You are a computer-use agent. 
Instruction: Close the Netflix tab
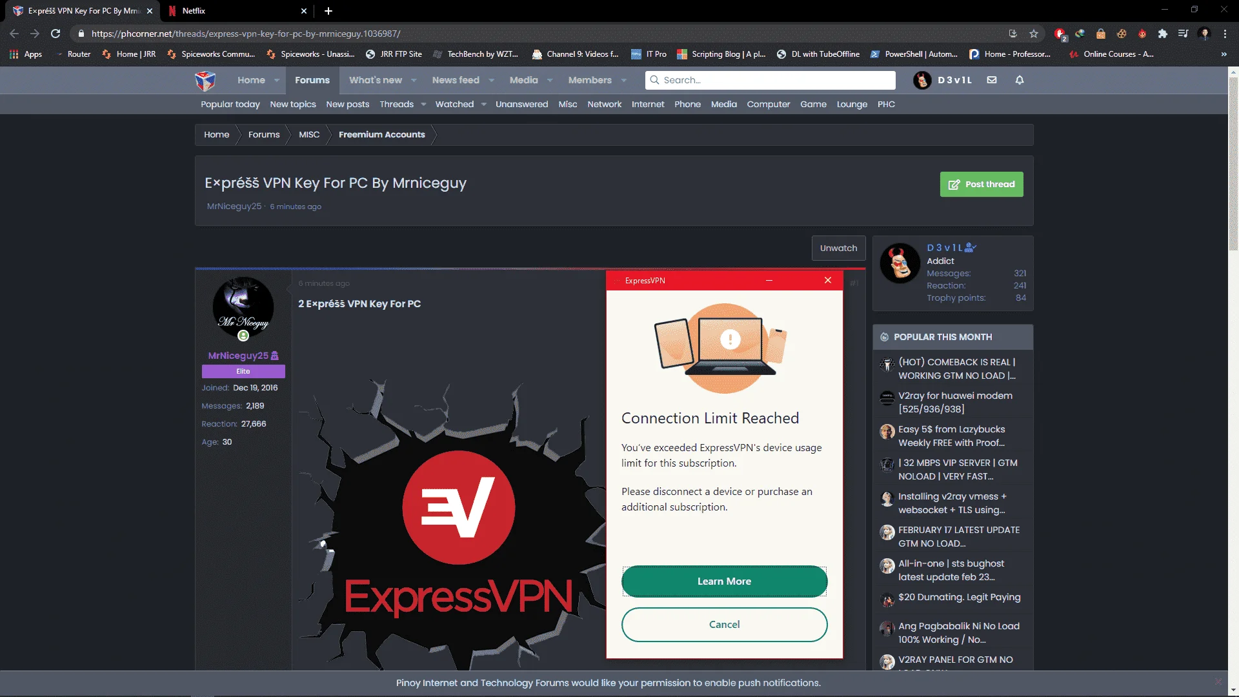304,11
